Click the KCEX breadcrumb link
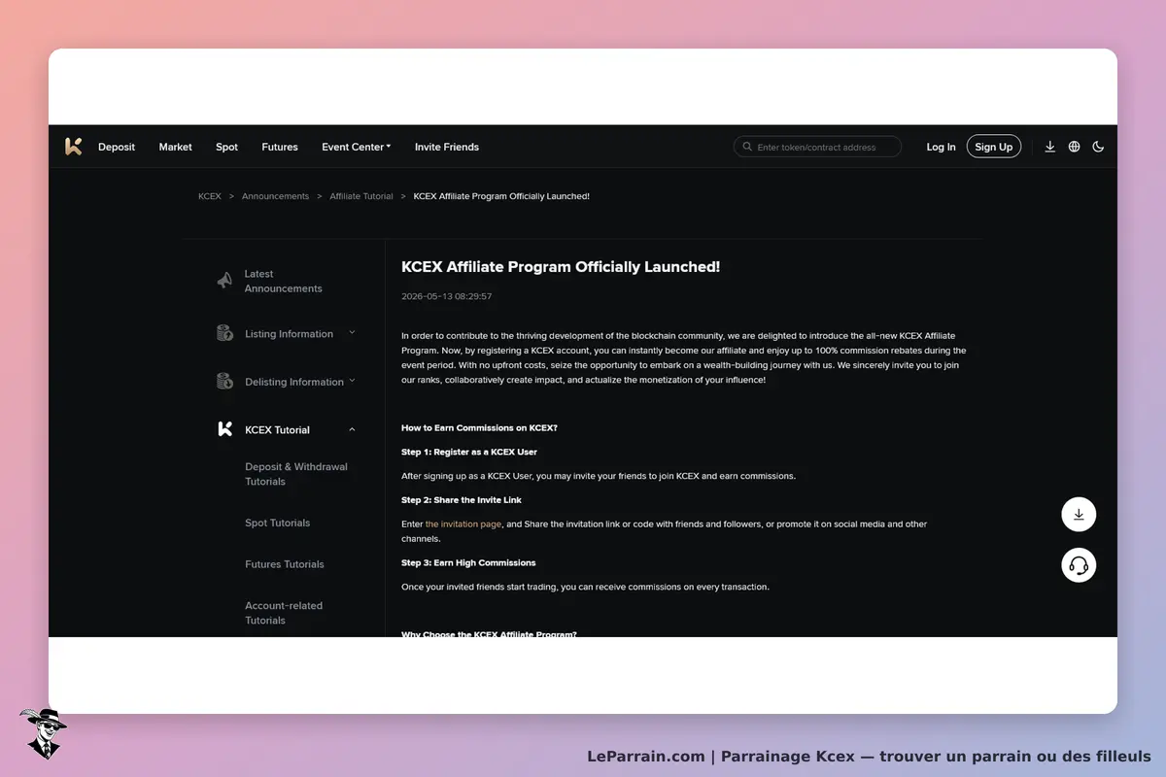 [x=210, y=196]
